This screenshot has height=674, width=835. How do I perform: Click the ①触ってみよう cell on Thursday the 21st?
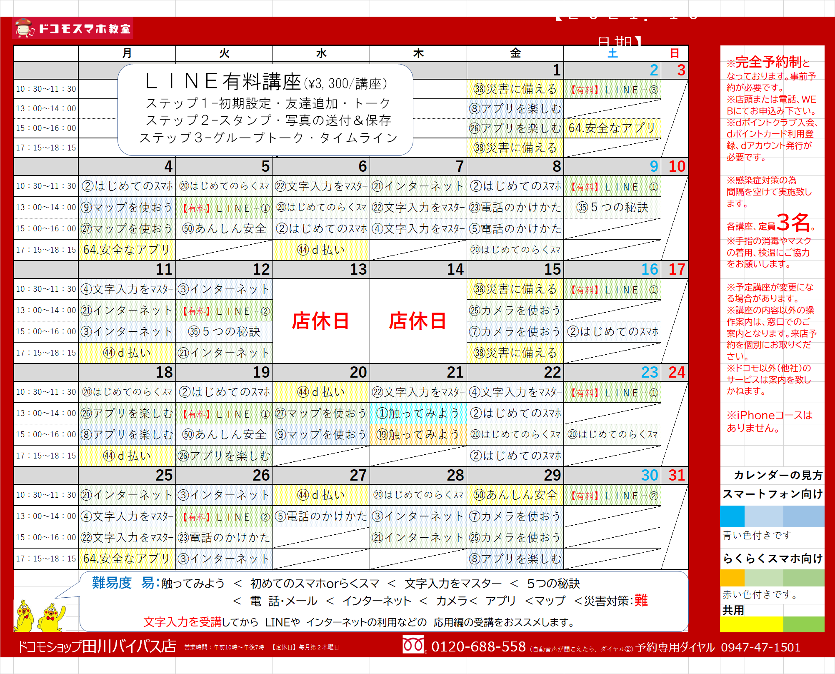[x=418, y=413]
